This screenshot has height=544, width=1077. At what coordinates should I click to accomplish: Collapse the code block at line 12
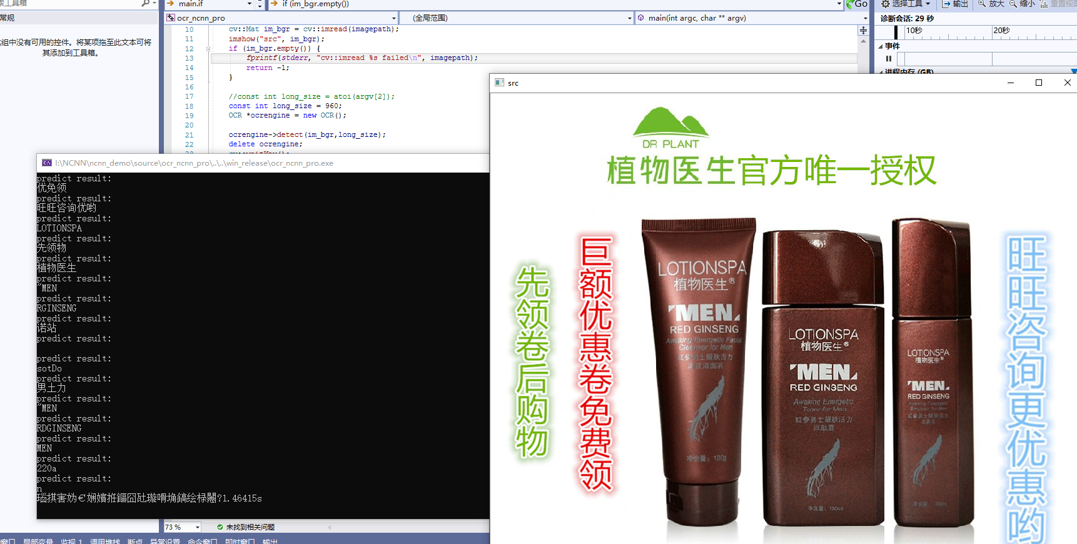point(208,49)
